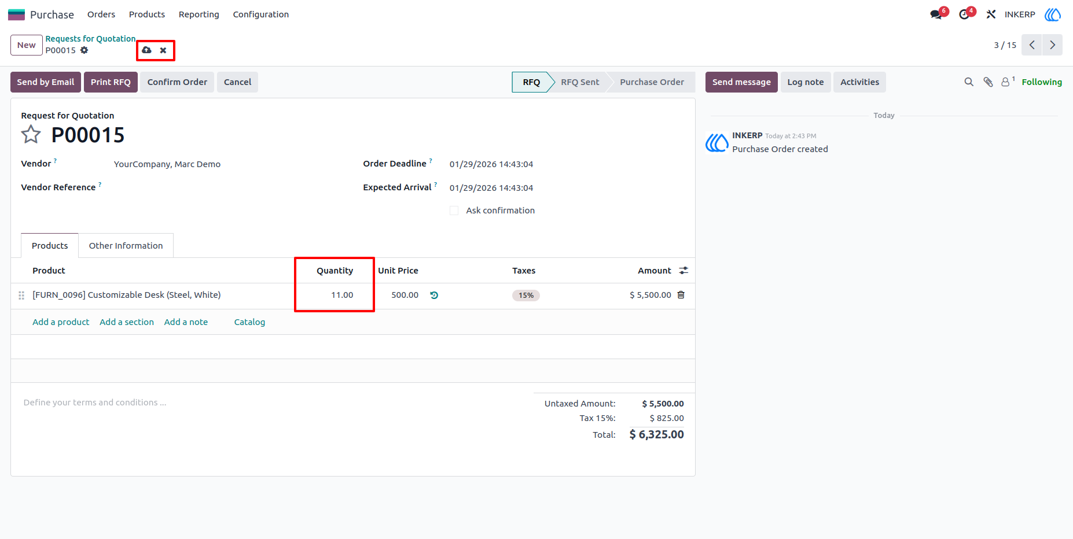Click Confirm Order button
Viewport: 1073px width, 539px height.
[177, 82]
